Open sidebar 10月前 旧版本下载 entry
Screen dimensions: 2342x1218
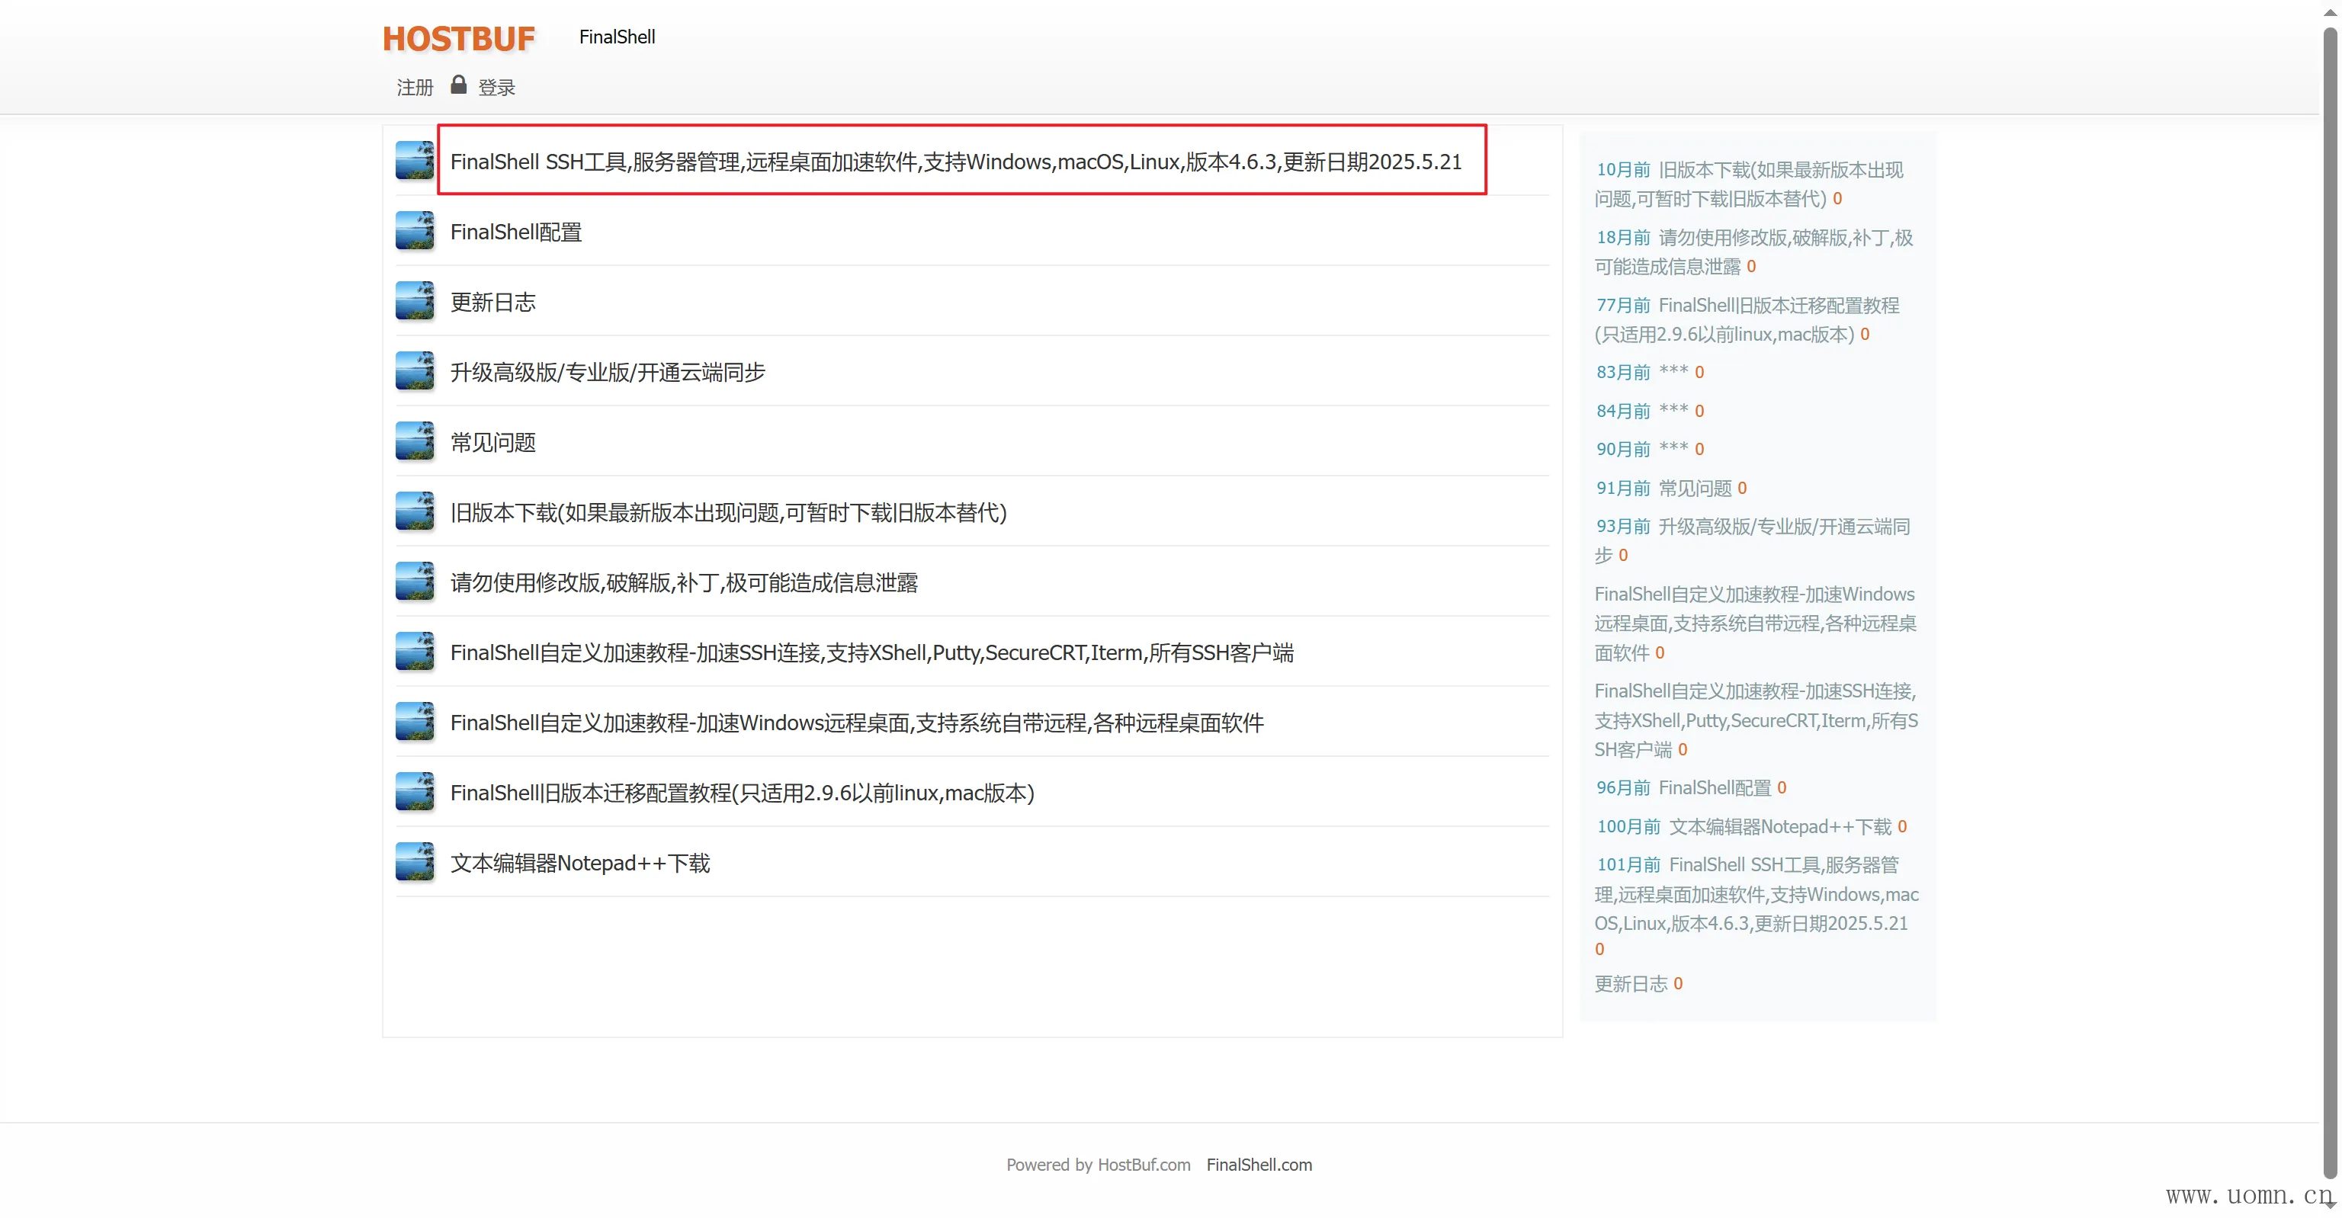[x=1779, y=170]
